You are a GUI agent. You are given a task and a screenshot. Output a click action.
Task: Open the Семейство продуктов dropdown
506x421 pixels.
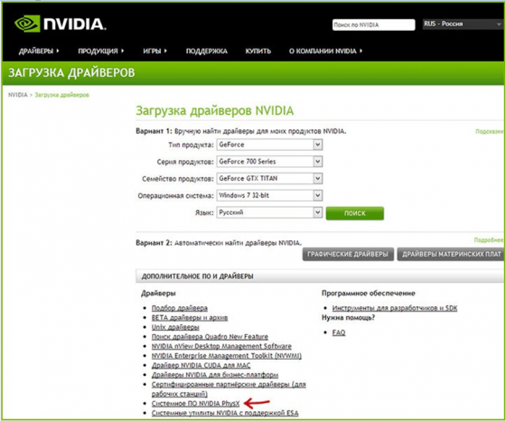[x=269, y=178]
